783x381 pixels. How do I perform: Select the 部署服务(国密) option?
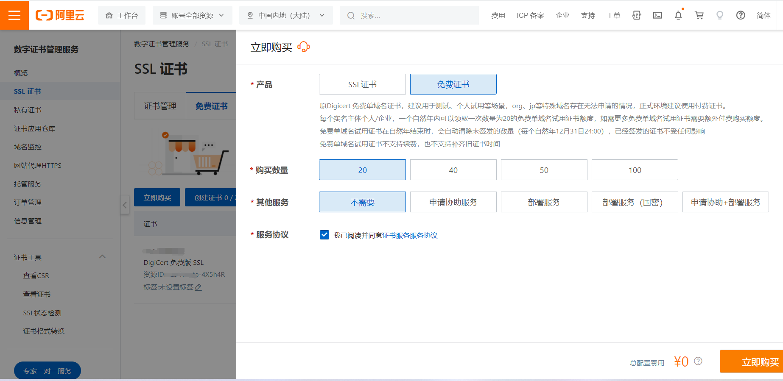(x=635, y=202)
